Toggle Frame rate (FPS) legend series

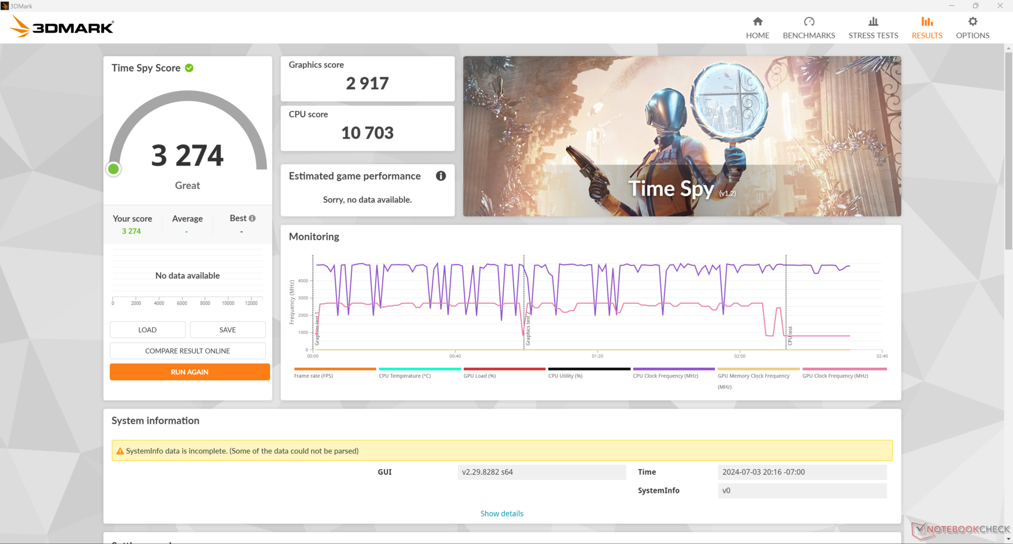point(313,376)
